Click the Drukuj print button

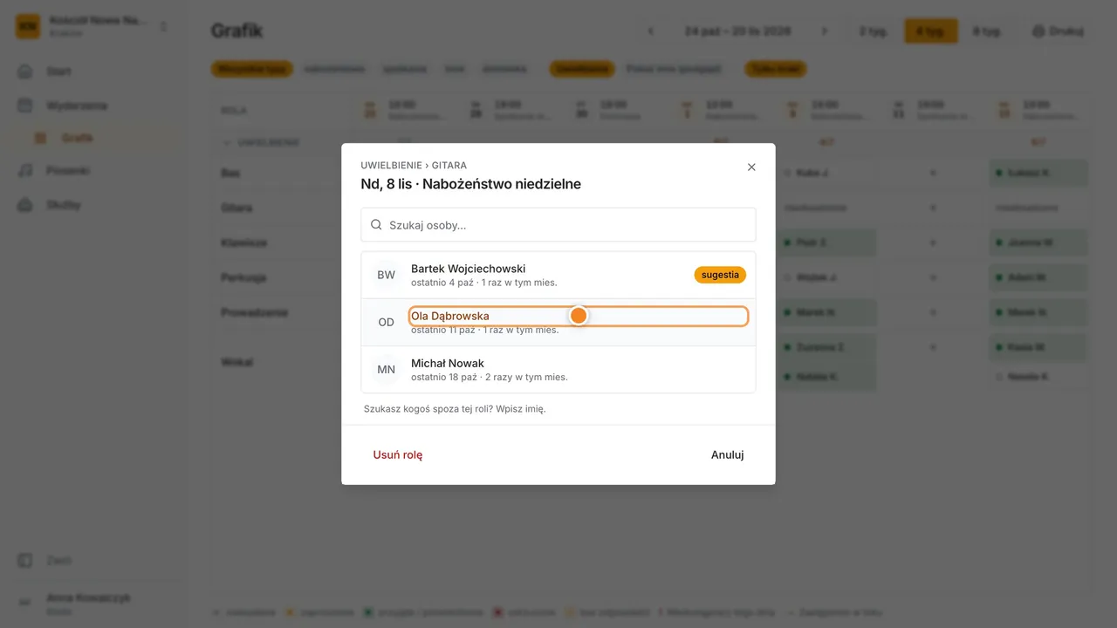click(x=1058, y=31)
